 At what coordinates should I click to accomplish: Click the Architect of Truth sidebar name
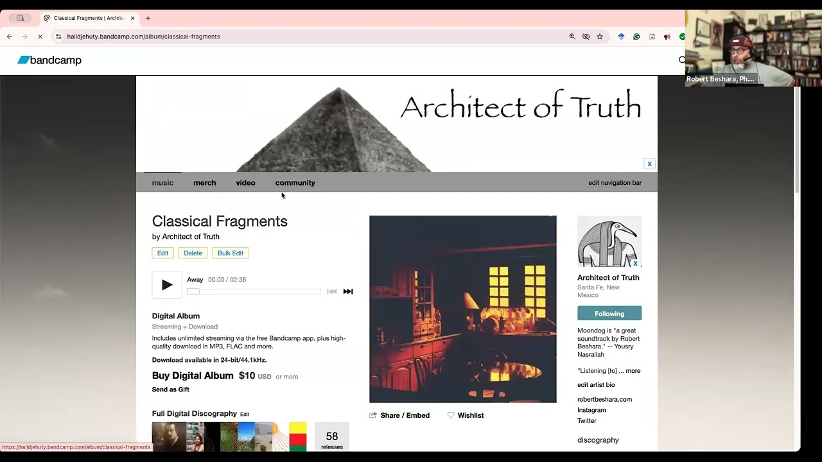pyautogui.click(x=608, y=278)
